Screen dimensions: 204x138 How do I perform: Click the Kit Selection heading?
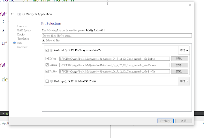(51, 24)
